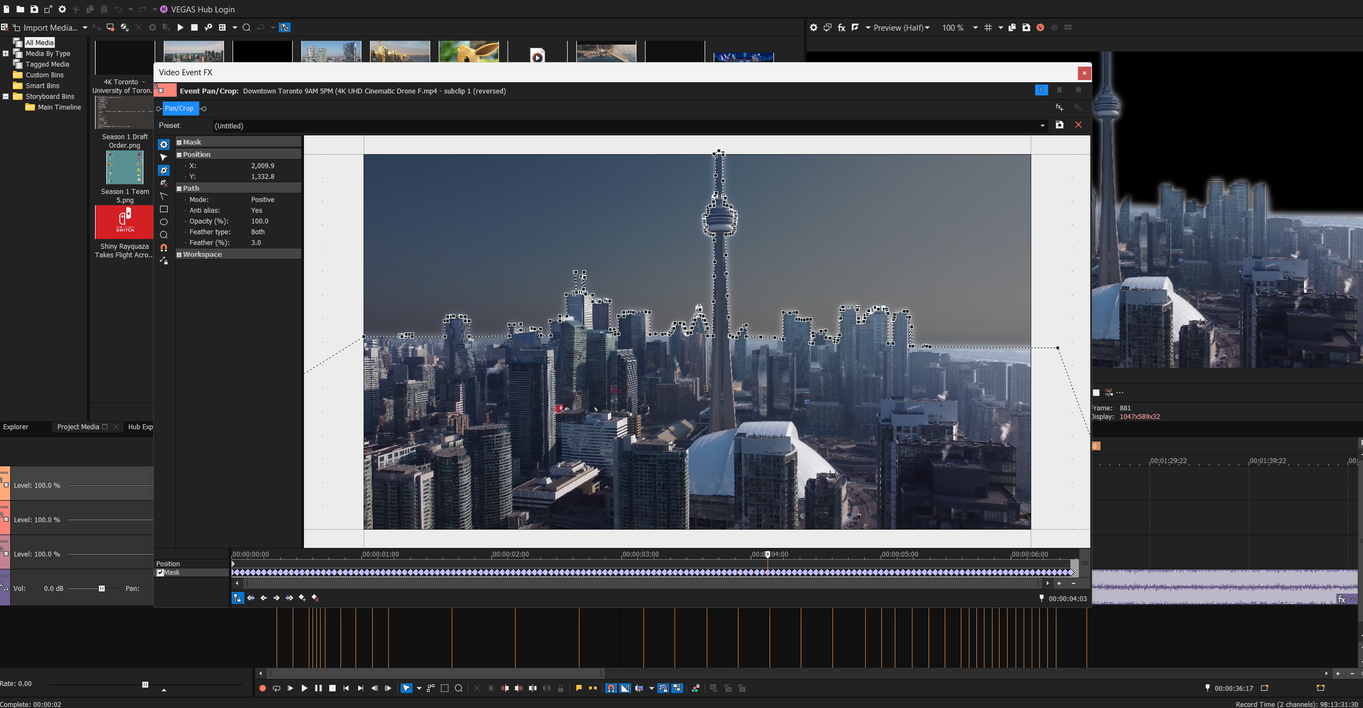
Task: Select the Anchor Creation pen tool
Action: tap(164, 170)
